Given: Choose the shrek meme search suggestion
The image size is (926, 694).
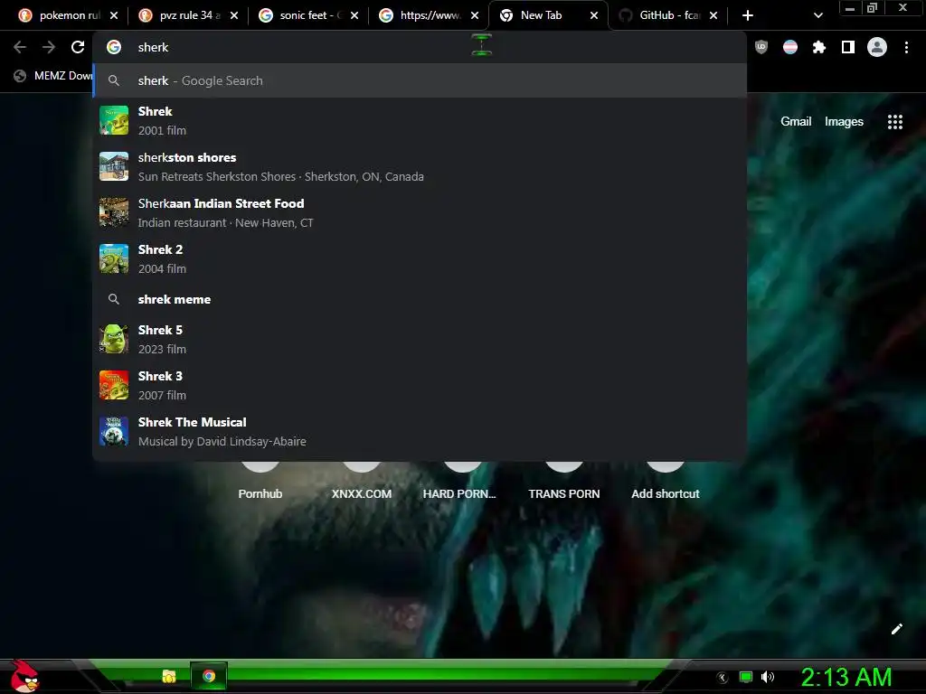Looking at the screenshot, I should [420, 299].
